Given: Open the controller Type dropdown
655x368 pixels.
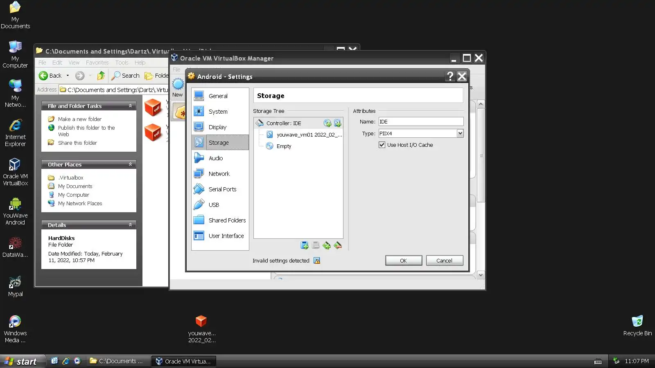Looking at the screenshot, I should tap(460, 133).
